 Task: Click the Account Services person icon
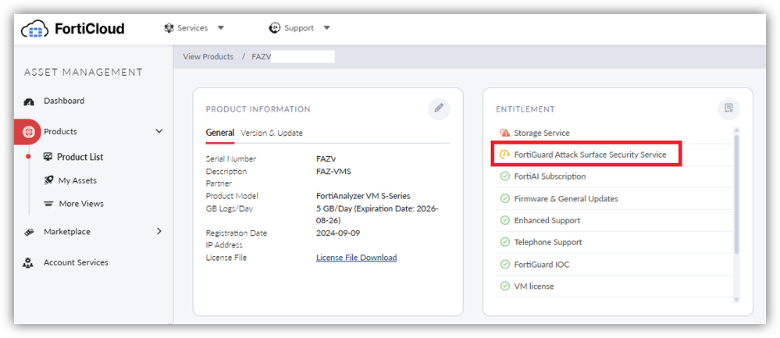(30, 263)
